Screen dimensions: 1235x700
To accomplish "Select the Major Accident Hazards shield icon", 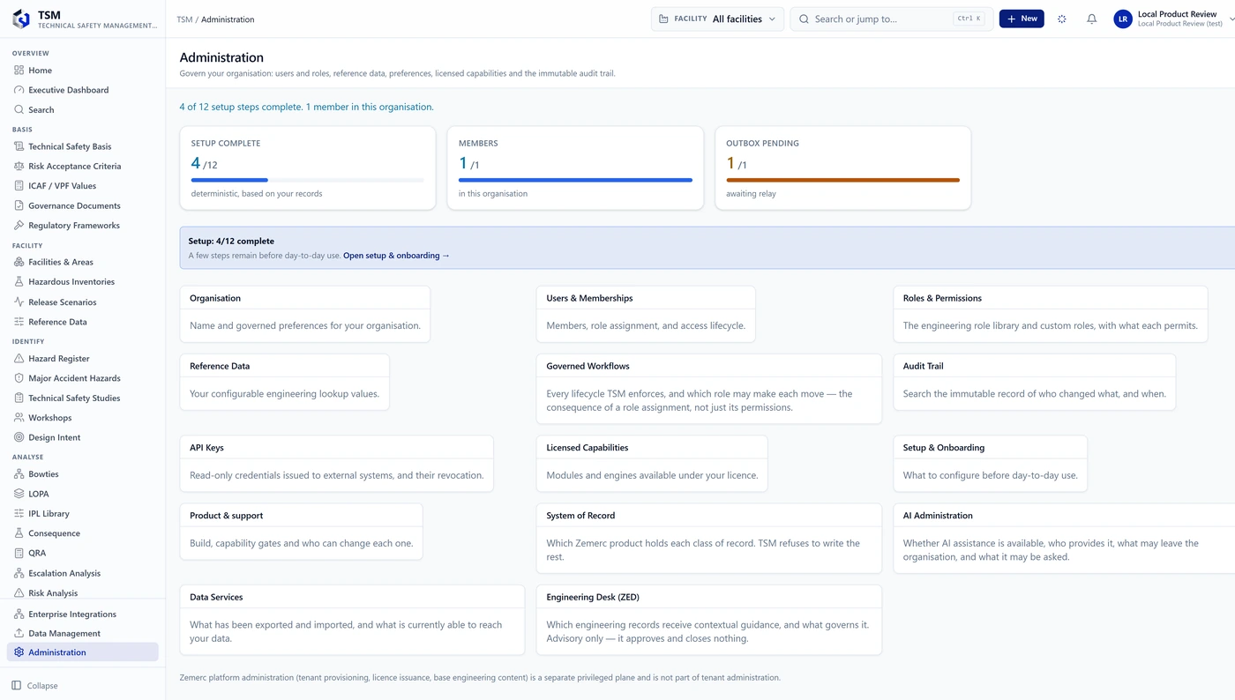I will 19,377.
